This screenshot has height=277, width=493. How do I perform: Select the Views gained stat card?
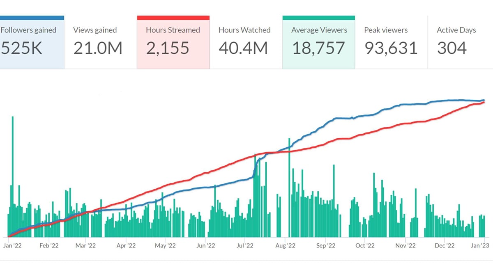[100, 42]
